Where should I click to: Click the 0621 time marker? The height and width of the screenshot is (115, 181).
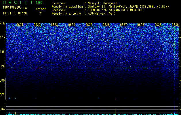[x=20, y=25]
